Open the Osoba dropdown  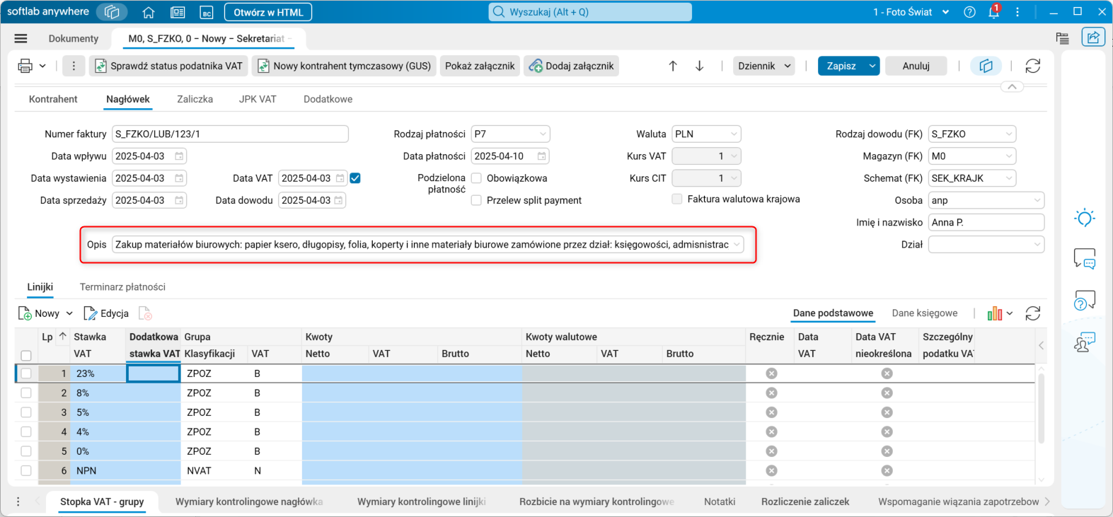[1037, 201]
